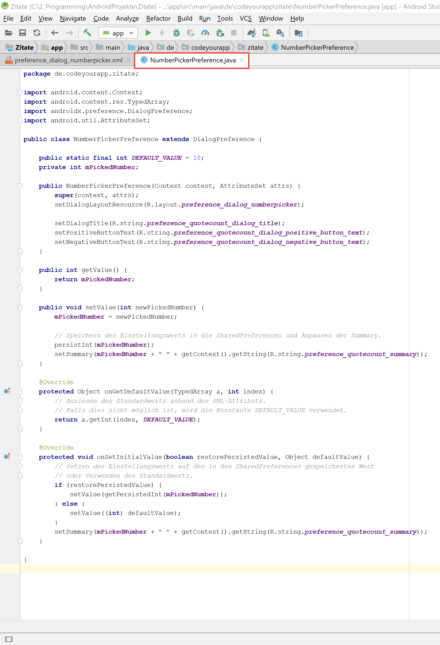The height and width of the screenshot is (645, 440).
Task: Click override gutter icon beside onGetDefaultValue
Action: [x=7, y=391]
